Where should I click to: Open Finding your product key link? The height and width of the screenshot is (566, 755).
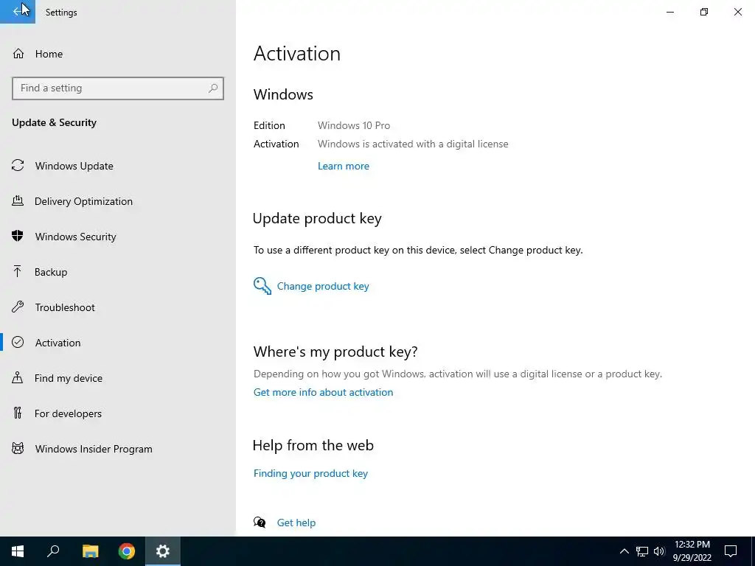tap(310, 474)
